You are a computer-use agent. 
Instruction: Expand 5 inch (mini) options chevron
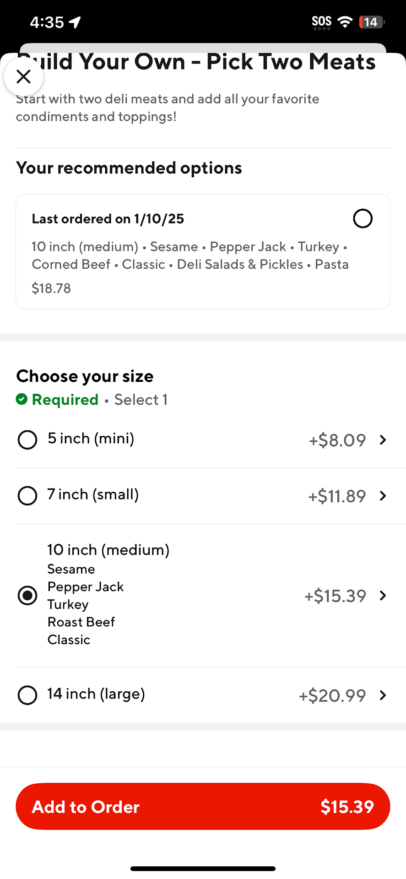[x=383, y=440]
